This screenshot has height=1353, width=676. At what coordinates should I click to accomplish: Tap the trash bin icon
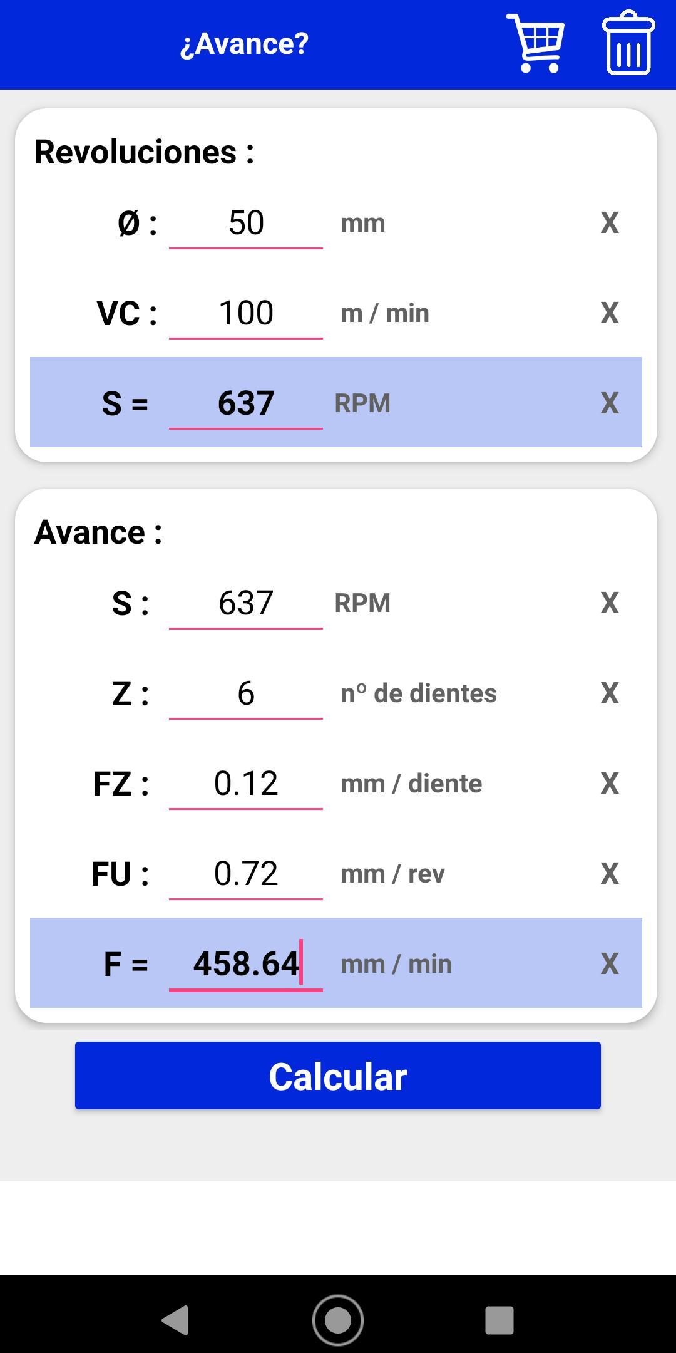click(628, 43)
